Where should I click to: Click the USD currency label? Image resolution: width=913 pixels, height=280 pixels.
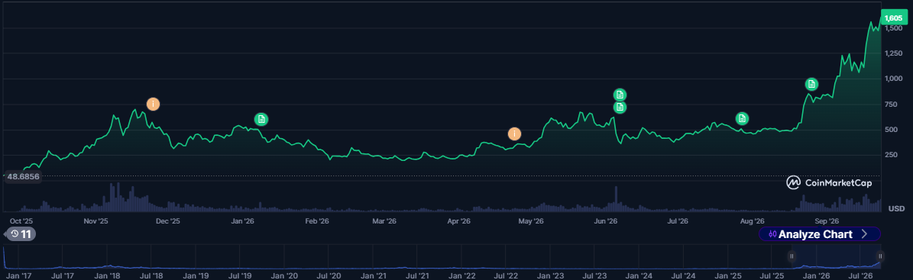coord(896,208)
